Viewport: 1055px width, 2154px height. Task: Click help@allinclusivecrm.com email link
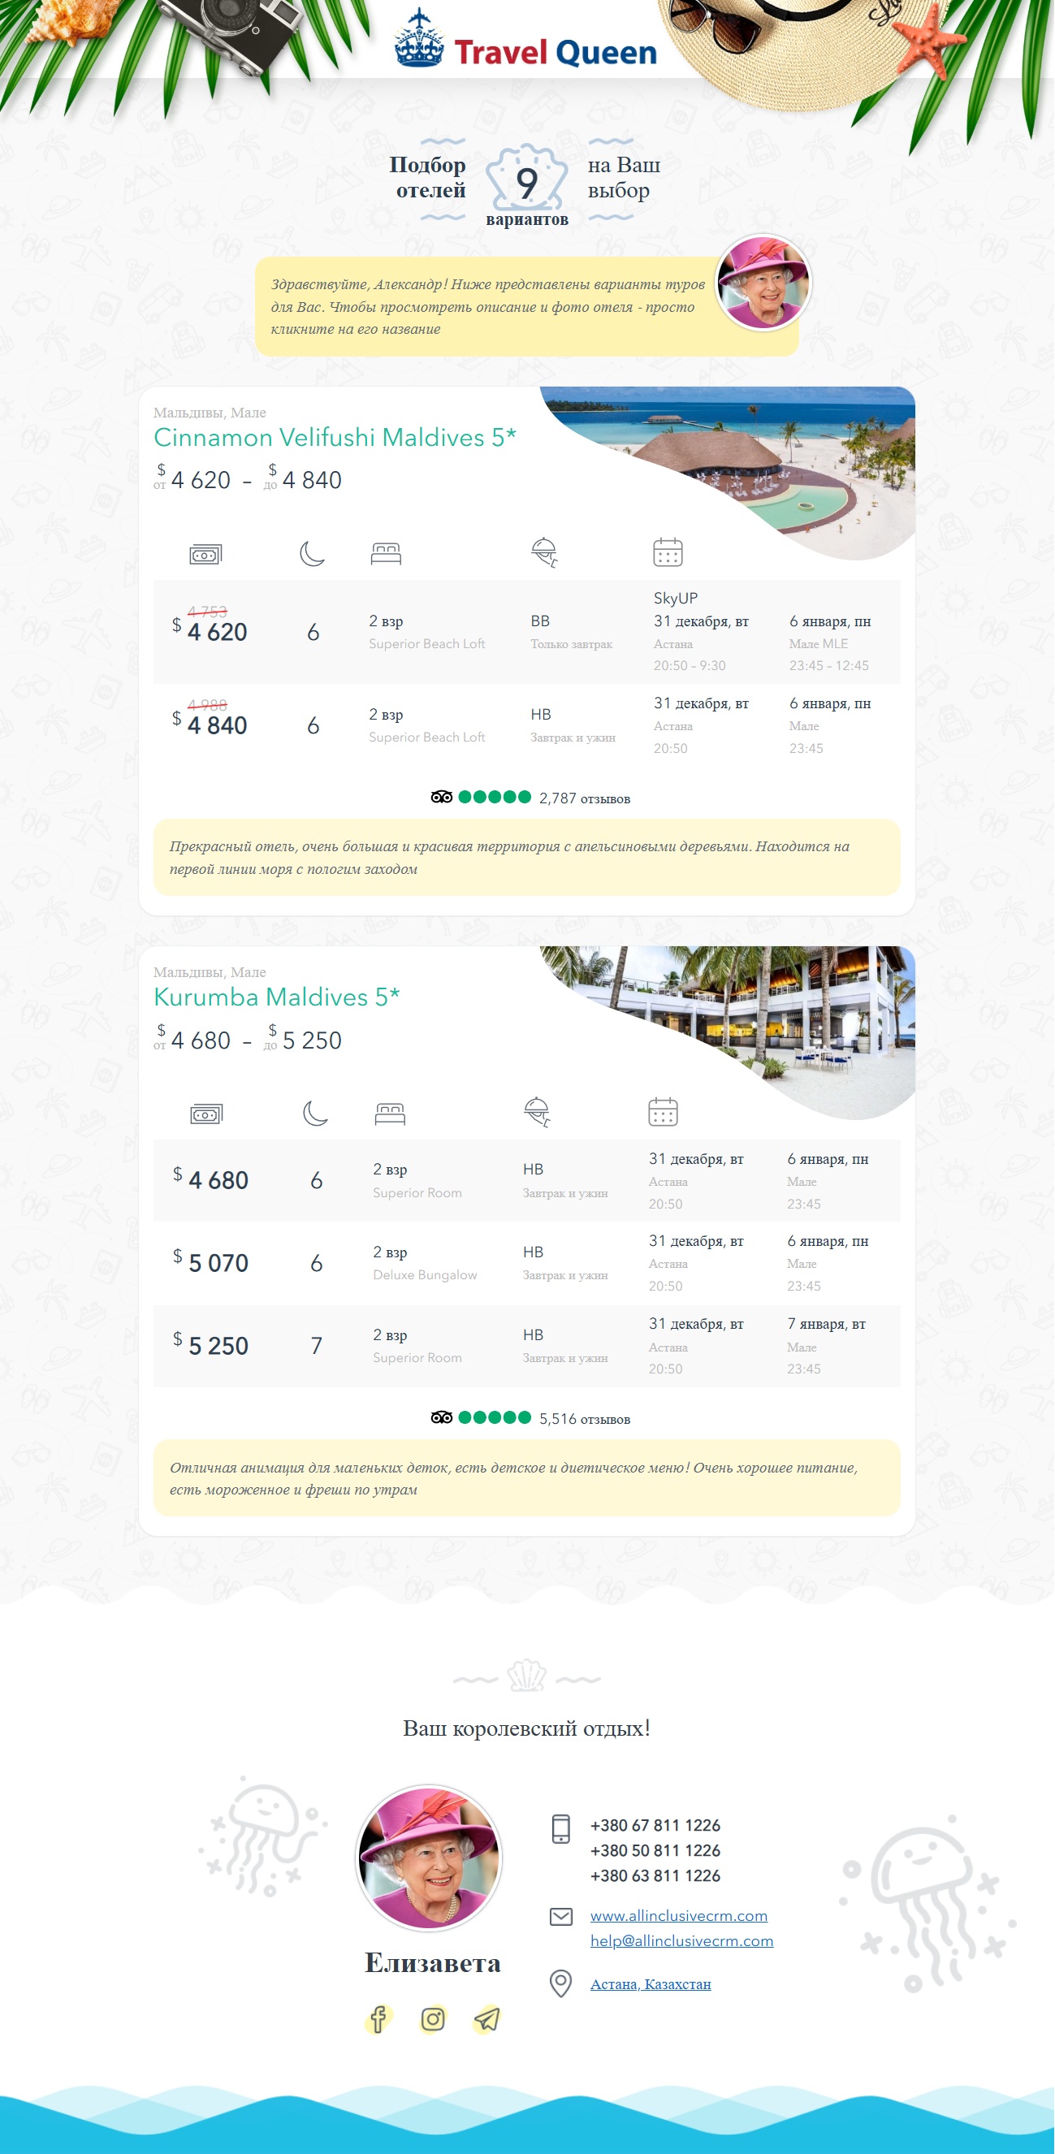point(682,1940)
